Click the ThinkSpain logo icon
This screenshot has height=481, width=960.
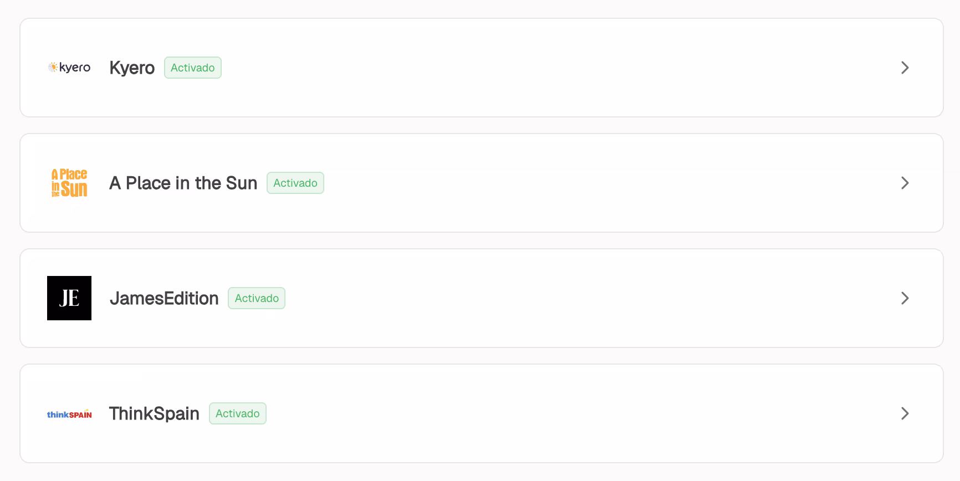tap(69, 413)
